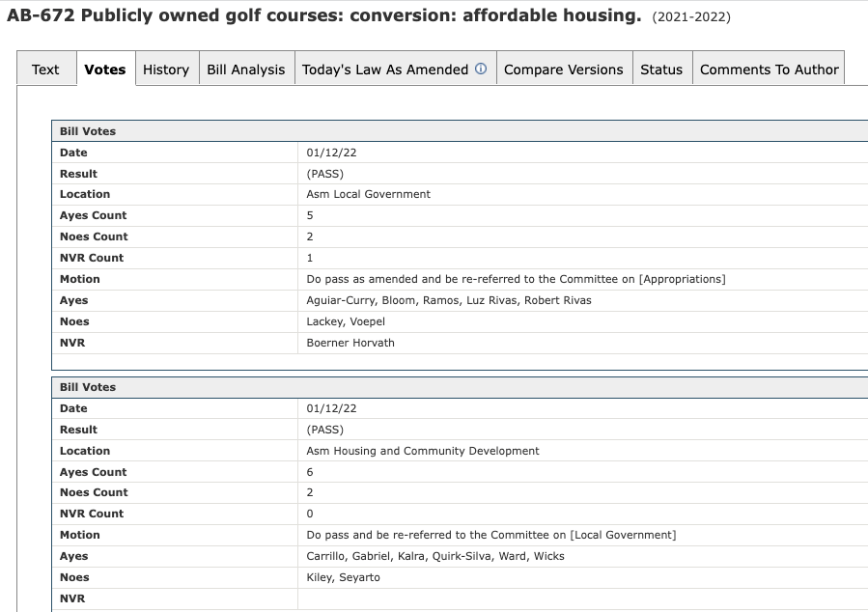Click the first Bill Votes table header
Screen dimensions: 868x612
88,131
